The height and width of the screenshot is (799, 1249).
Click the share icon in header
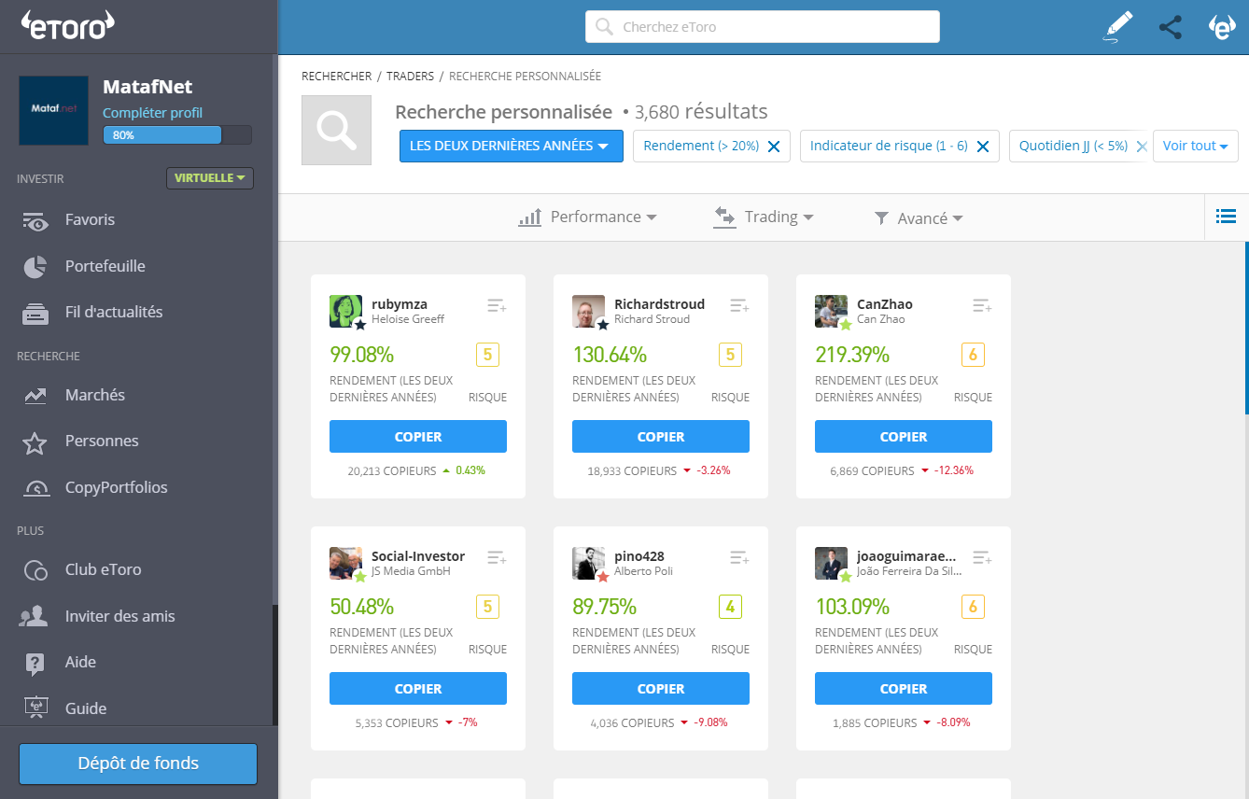1171,27
